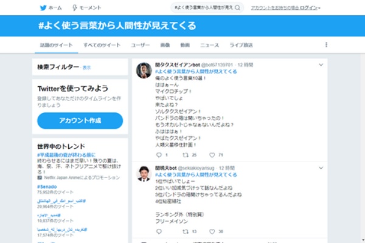365x243 pixels.
Task: Open the 関暁夫bot avatar
Action: point(144,174)
